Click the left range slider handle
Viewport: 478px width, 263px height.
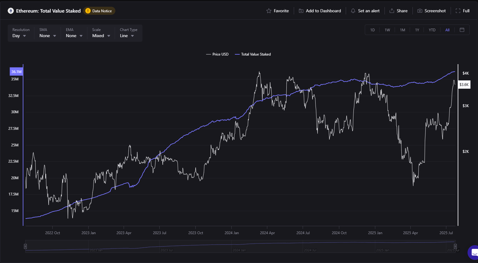tap(25, 246)
